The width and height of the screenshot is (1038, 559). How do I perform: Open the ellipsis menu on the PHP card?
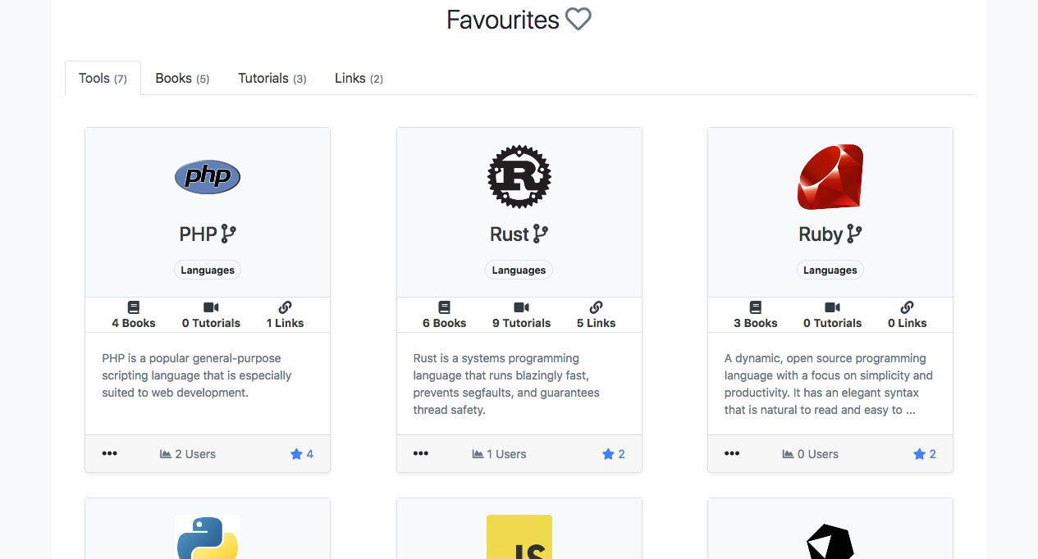tap(109, 453)
